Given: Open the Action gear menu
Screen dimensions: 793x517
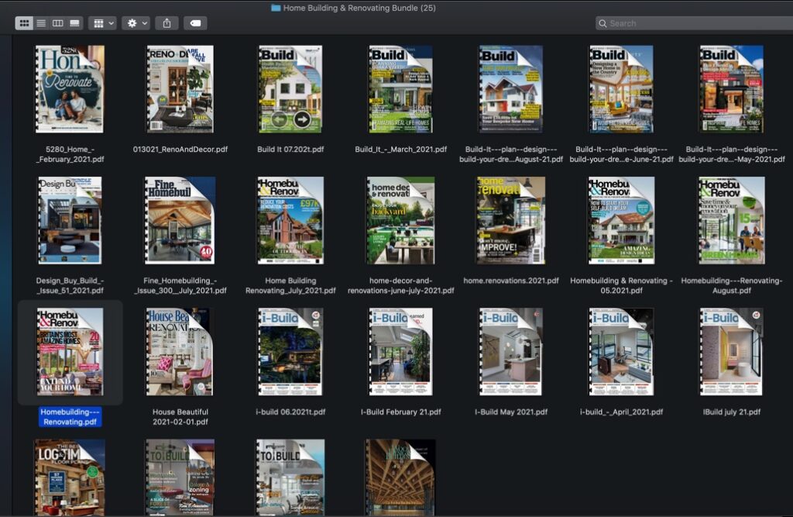Looking at the screenshot, I should (130, 22).
